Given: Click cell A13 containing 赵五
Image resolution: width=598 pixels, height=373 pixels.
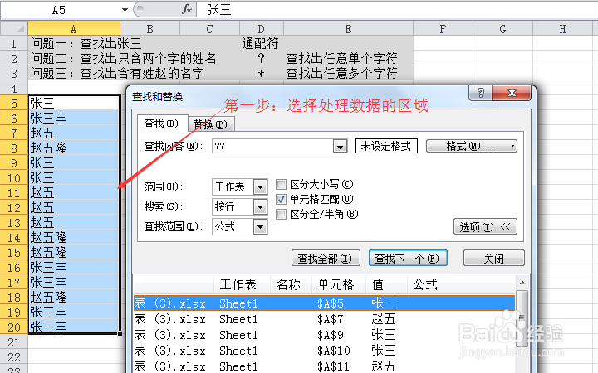Looking at the screenshot, I should click(x=74, y=223).
